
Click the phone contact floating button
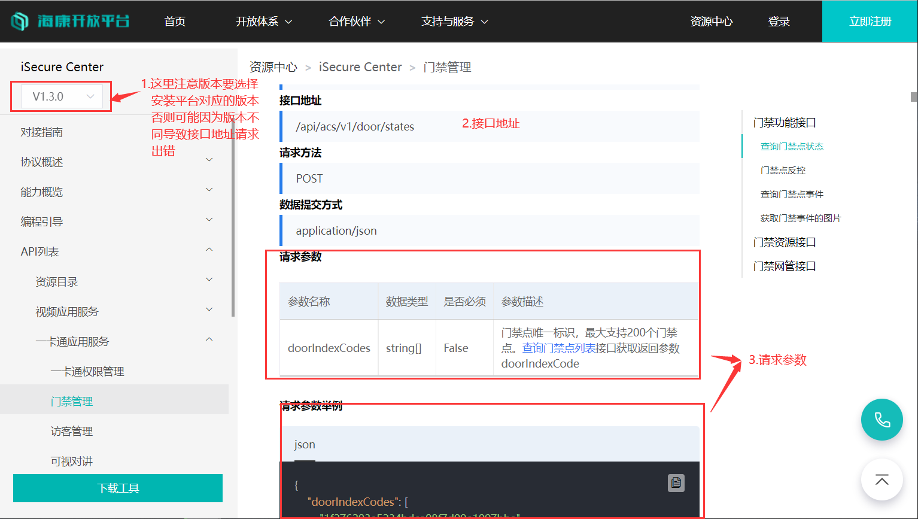(x=882, y=420)
